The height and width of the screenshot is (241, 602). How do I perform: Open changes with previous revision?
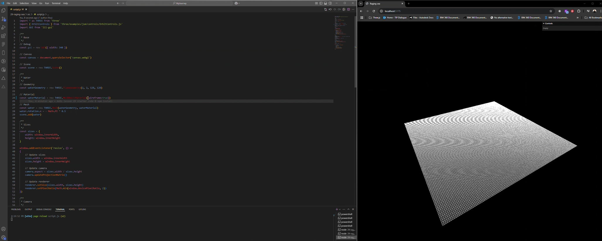(330, 9)
